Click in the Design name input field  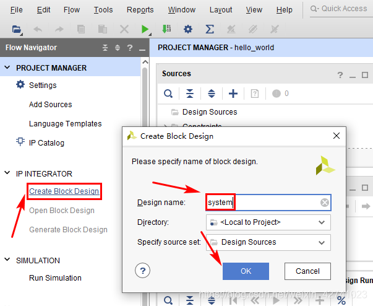pyautogui.click(x=268, y=203)
